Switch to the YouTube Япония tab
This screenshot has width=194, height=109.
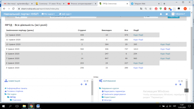tap(82, 4)
